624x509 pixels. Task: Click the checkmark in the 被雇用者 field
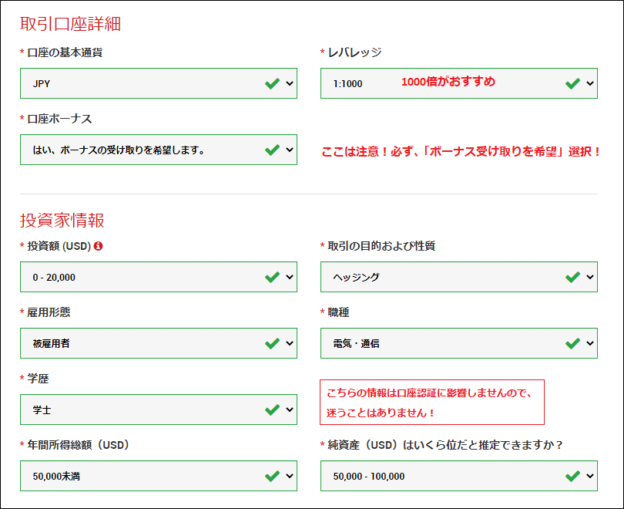point(272,342)
